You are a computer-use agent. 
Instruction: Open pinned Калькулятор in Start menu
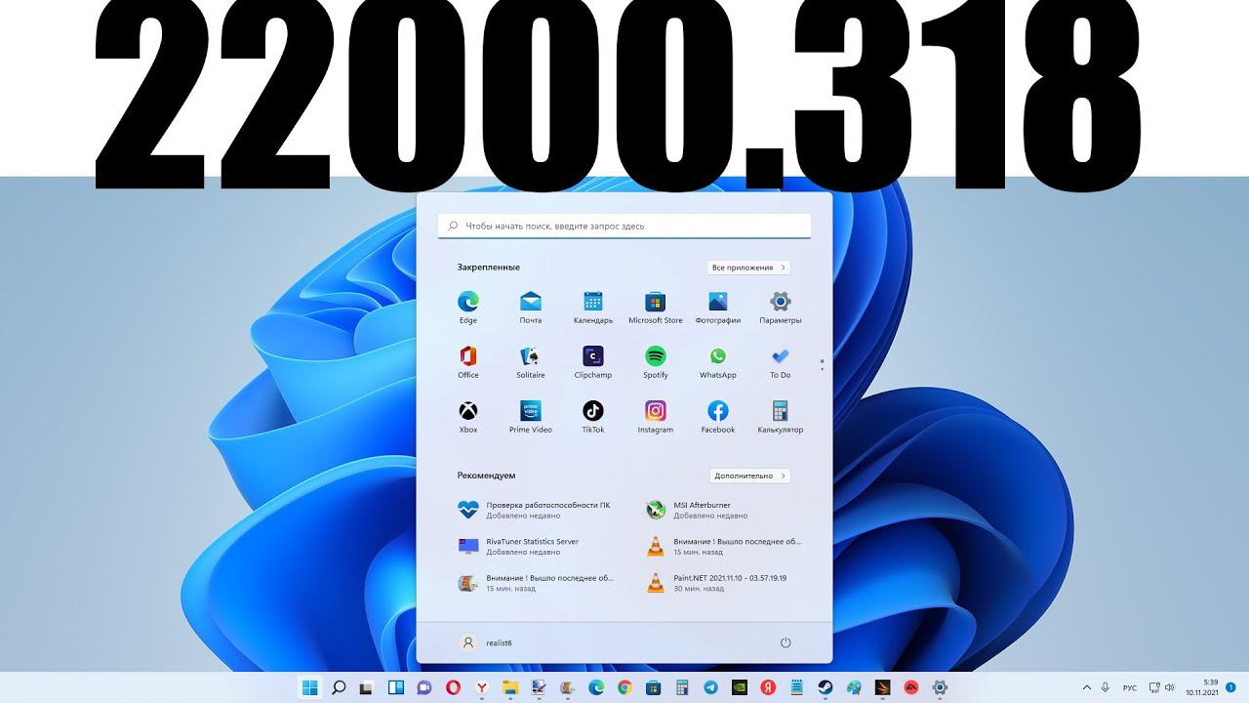(x=781, y=416)
